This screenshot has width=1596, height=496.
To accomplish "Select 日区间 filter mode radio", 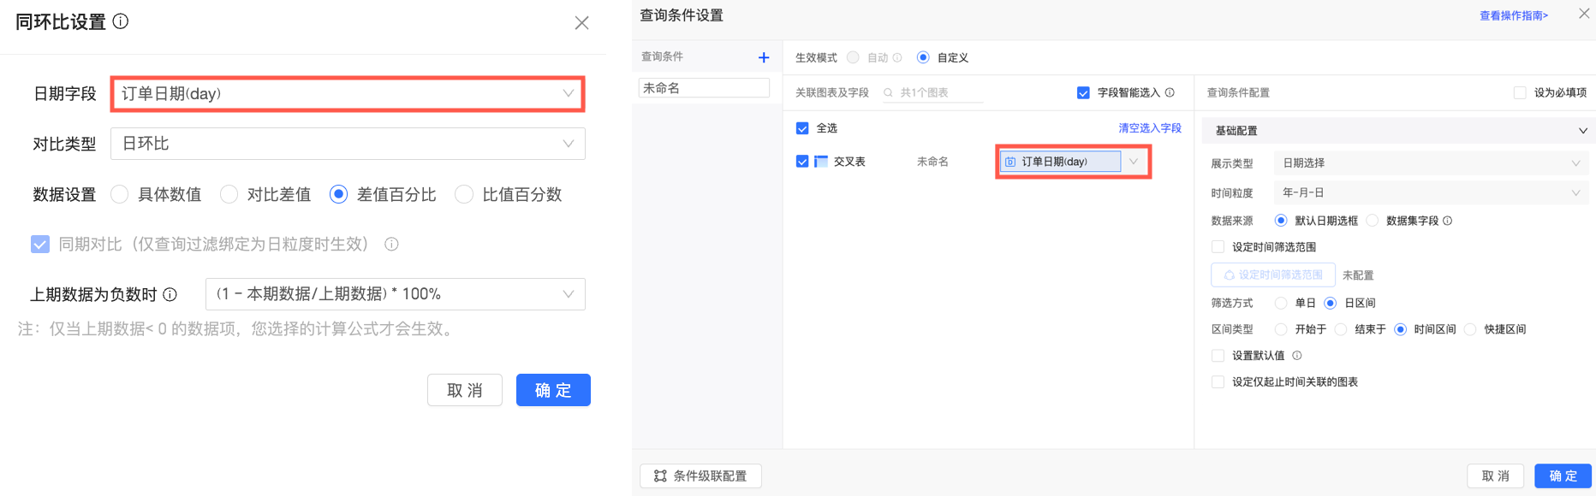I will click(1331, 303).
